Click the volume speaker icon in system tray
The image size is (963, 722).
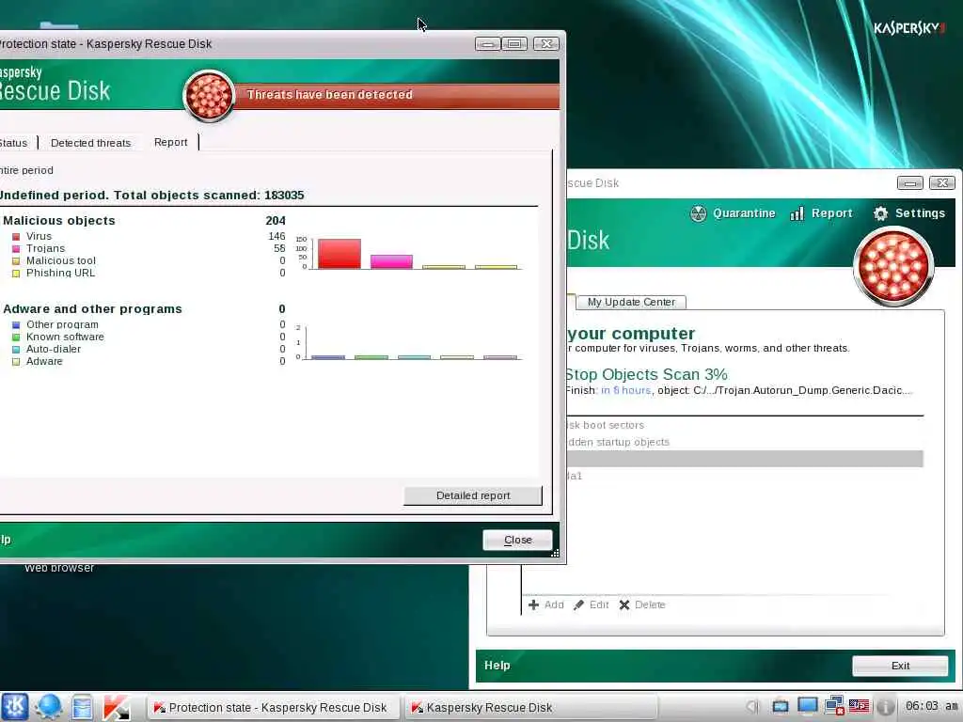(753, 707)
